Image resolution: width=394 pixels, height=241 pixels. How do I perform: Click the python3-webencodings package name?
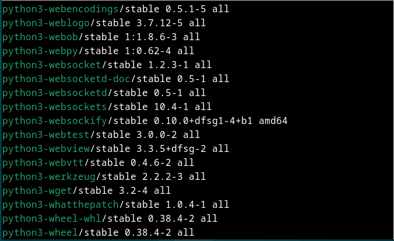click(61, 9)
